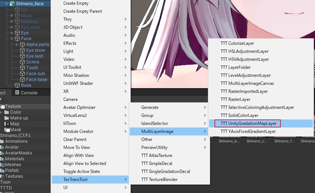Click the Prefab folder icon
Screen dimensions: 315x193
(2, 170)
